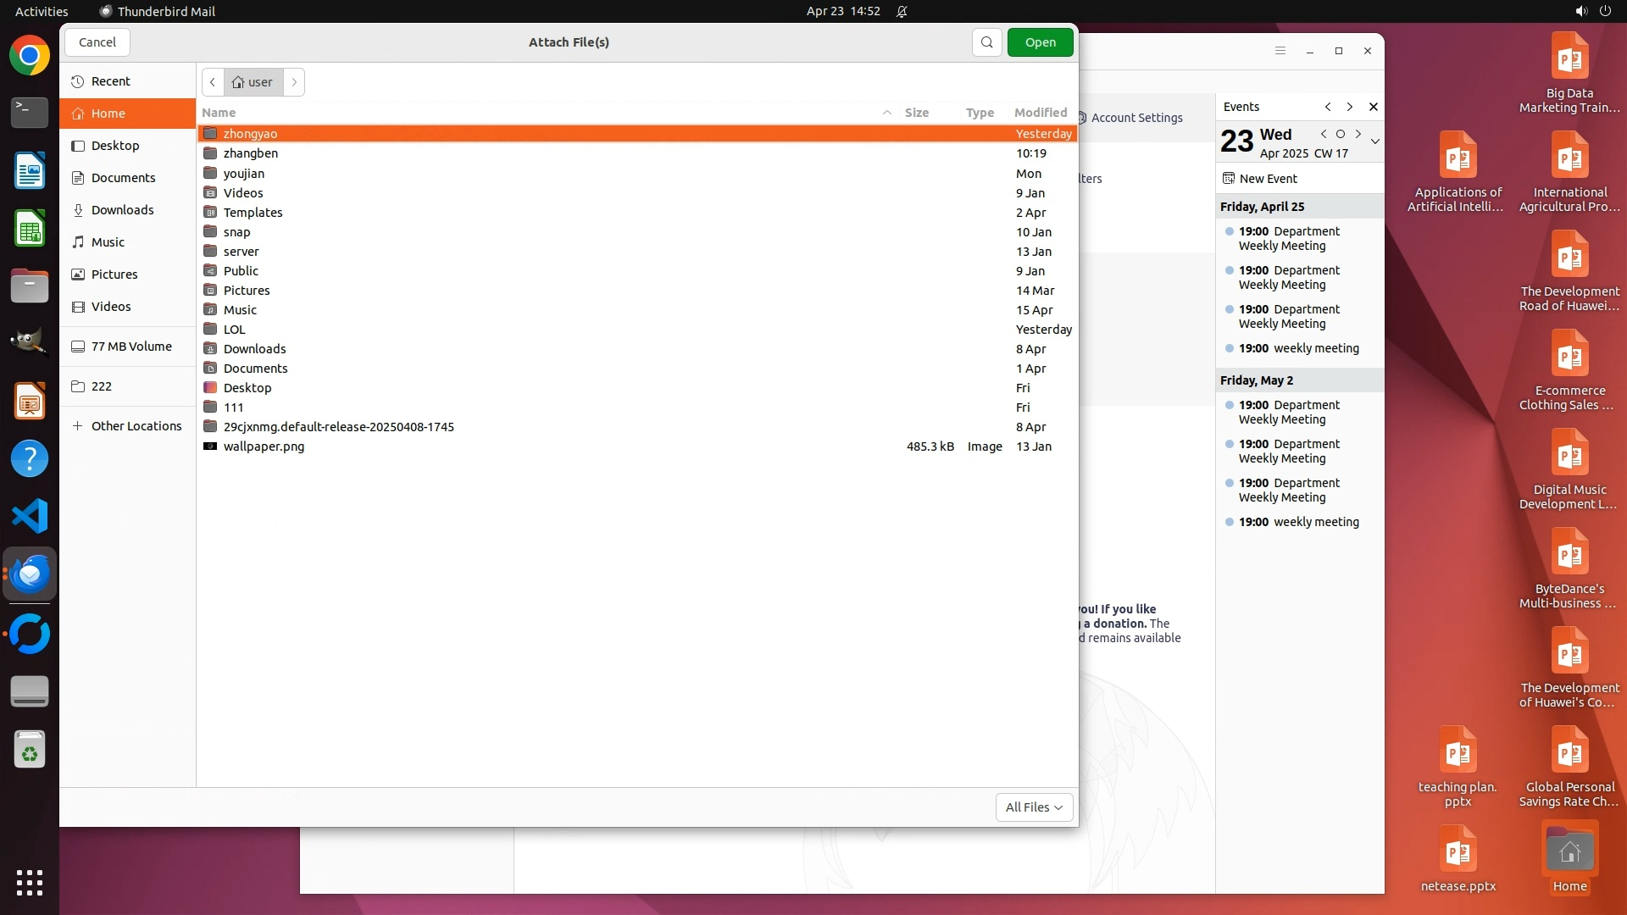
Task: Select the zhangben folder row
Action: [x=251, y=153]
